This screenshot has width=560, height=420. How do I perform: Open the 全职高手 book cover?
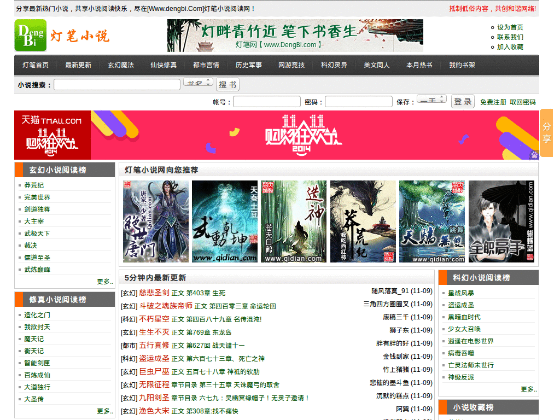pos(501,221)
